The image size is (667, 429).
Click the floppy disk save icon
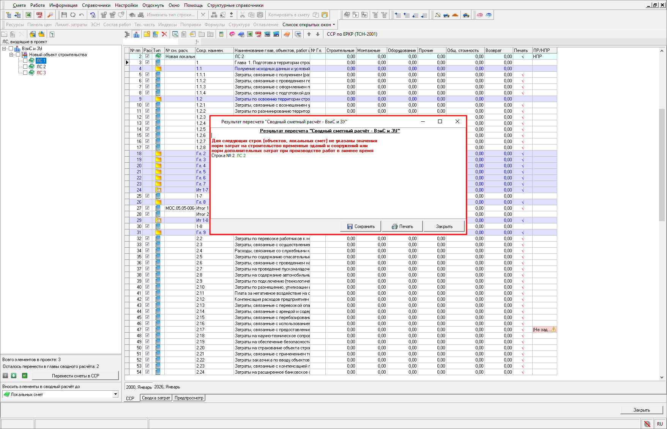(x=64, y=15)
